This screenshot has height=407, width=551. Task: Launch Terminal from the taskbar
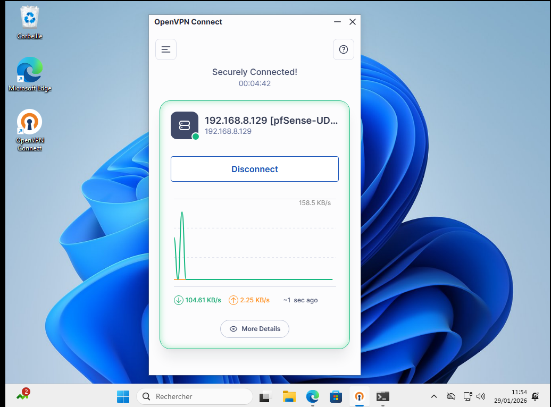382,396
